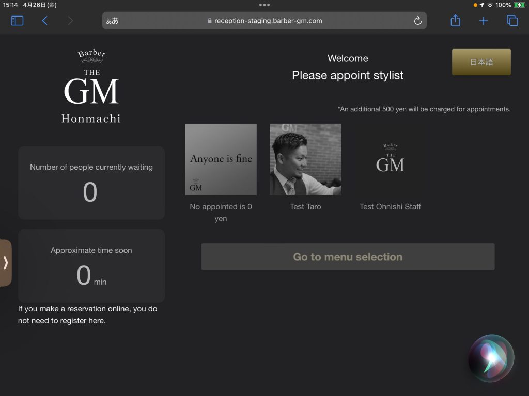The image size is (529, 396).
Task: Select the 'Anyone is fine' stylist option
Action: click(221, 159)
